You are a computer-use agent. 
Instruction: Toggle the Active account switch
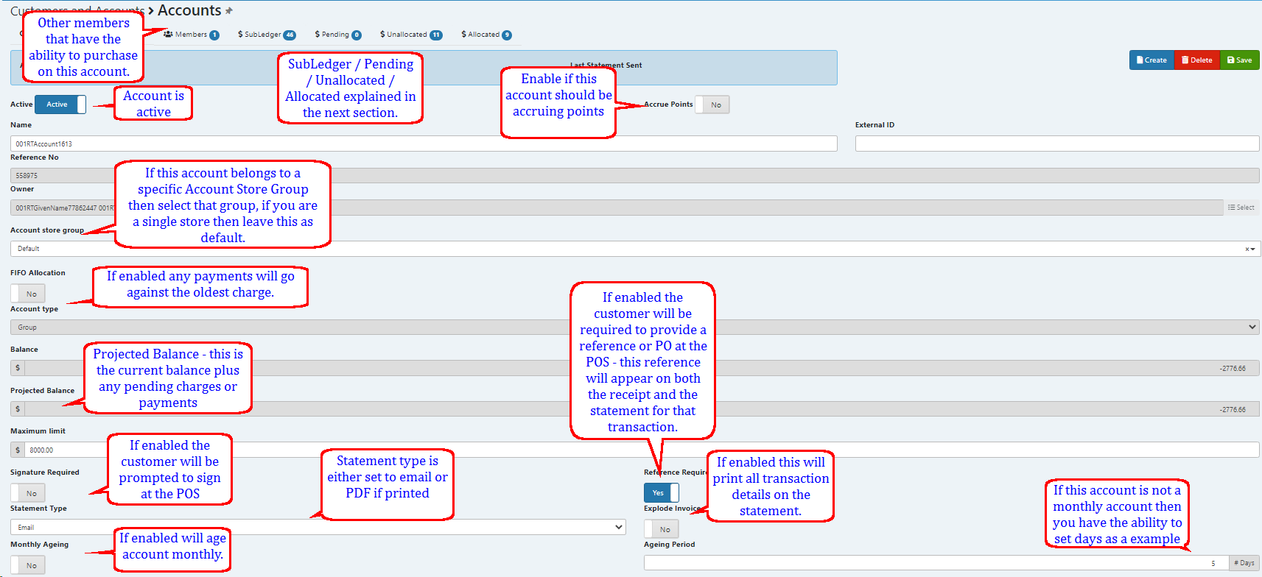(x=60, y=105)
